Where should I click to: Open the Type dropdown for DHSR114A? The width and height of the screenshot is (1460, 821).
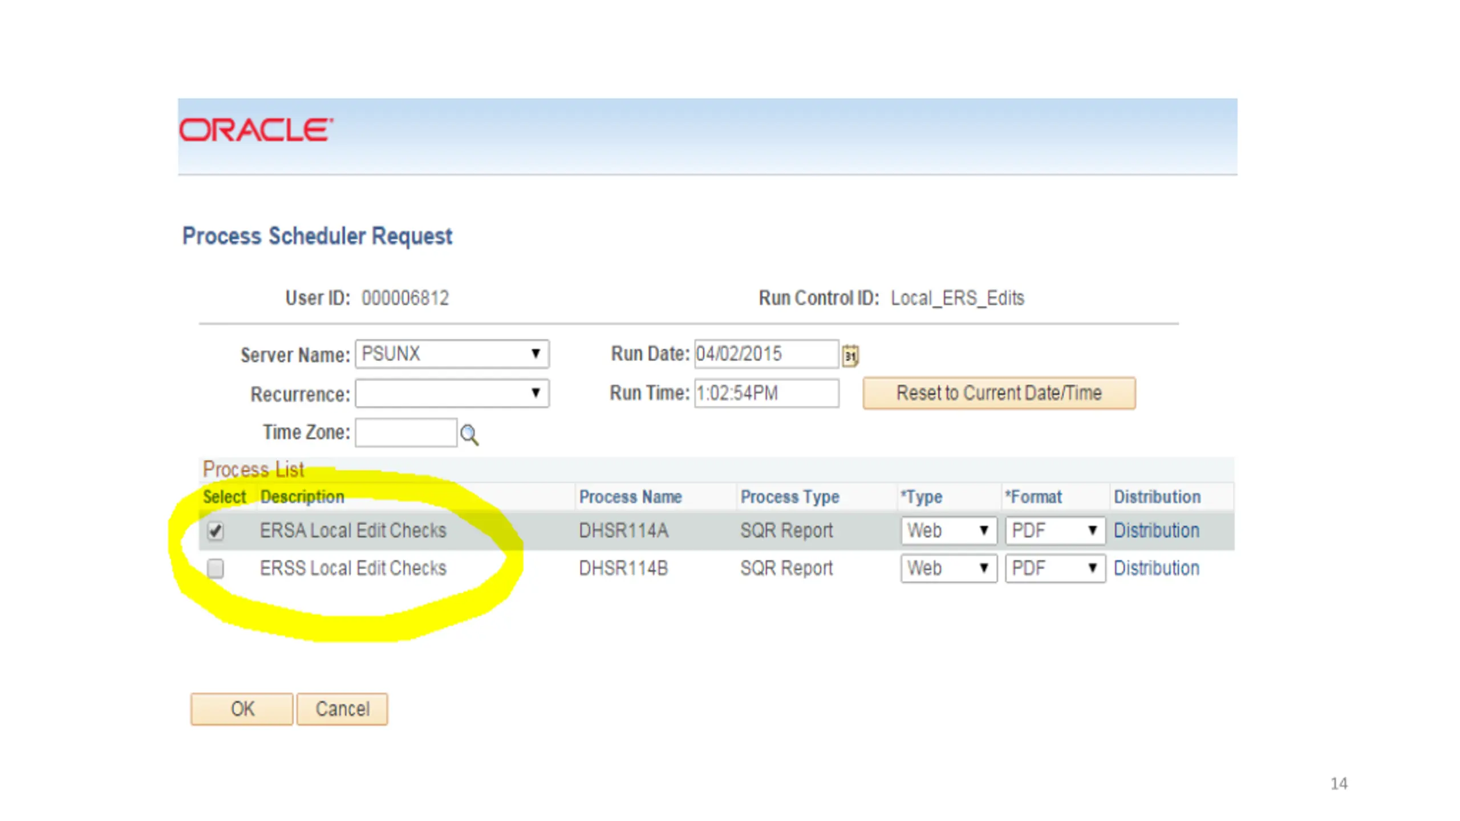[x=948, y=531]
